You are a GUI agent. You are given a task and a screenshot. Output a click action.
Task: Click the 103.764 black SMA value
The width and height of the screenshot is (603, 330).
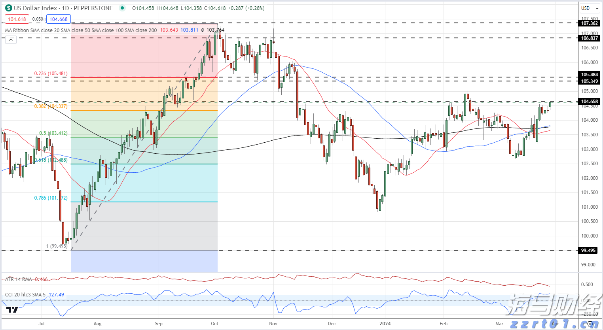point(215,30)
